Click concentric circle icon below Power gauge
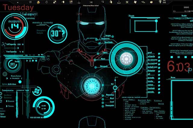Screen dimensions: 193x128 pyautogui.click(x=5, y=74)
